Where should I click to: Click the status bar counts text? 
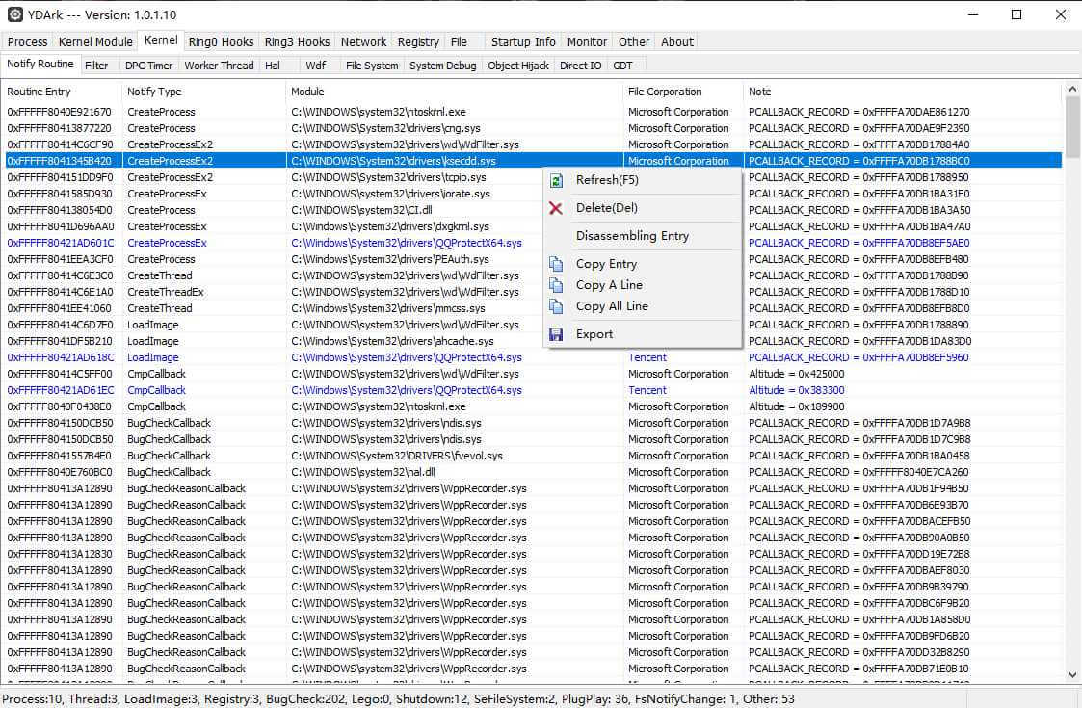coord(398,699)
